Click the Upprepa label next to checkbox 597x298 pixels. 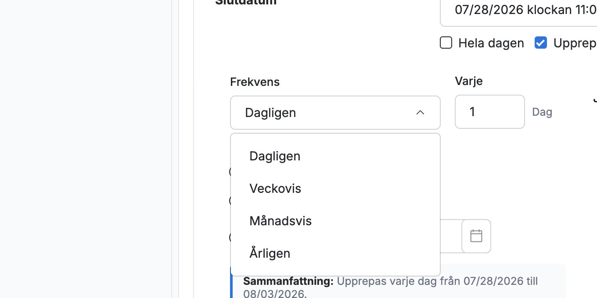coord(575,43)
